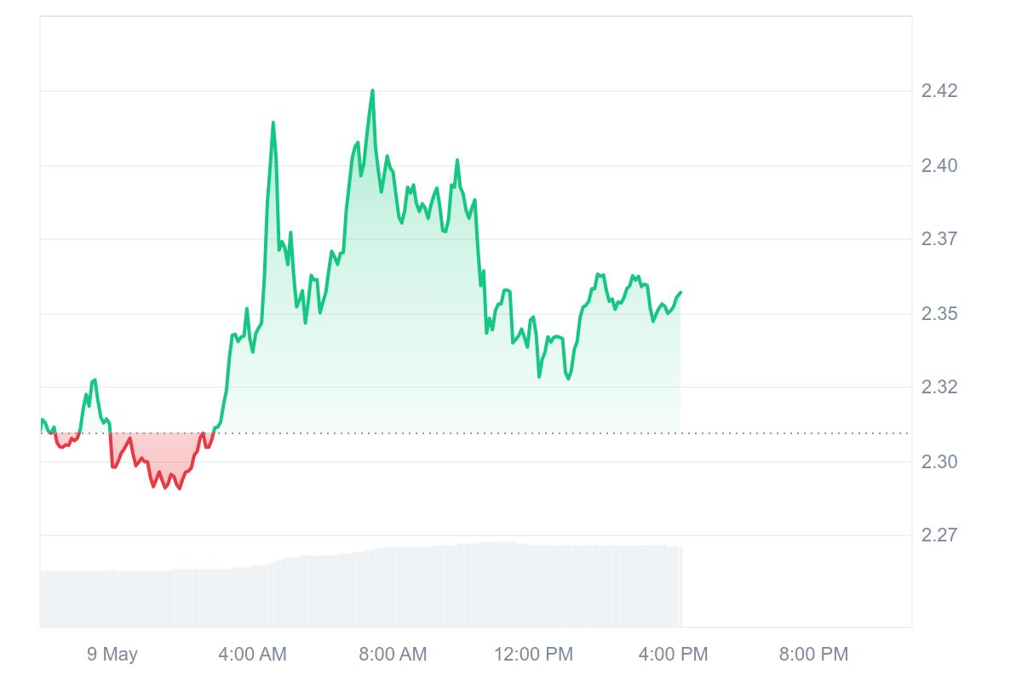Select the 8:00 PM time label
Viewport: 1022px width, 681px height.
pyautogui.click(x=814, y=655)
